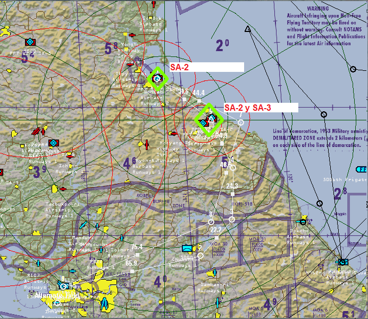Click the leg midpoint square labeled 24.3
This screenshot has width=368, height=319.
click(x=232, y=194)
